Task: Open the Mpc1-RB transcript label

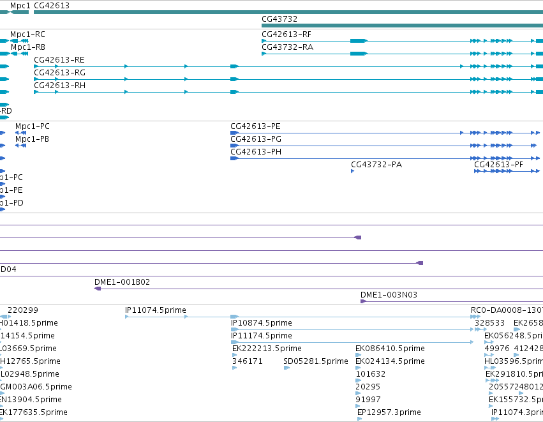Action: pos(28,47)
